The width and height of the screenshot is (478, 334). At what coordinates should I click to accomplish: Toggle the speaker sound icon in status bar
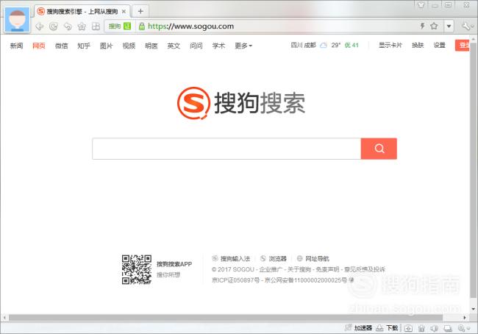pyautogui.click(x=435, y=328)
